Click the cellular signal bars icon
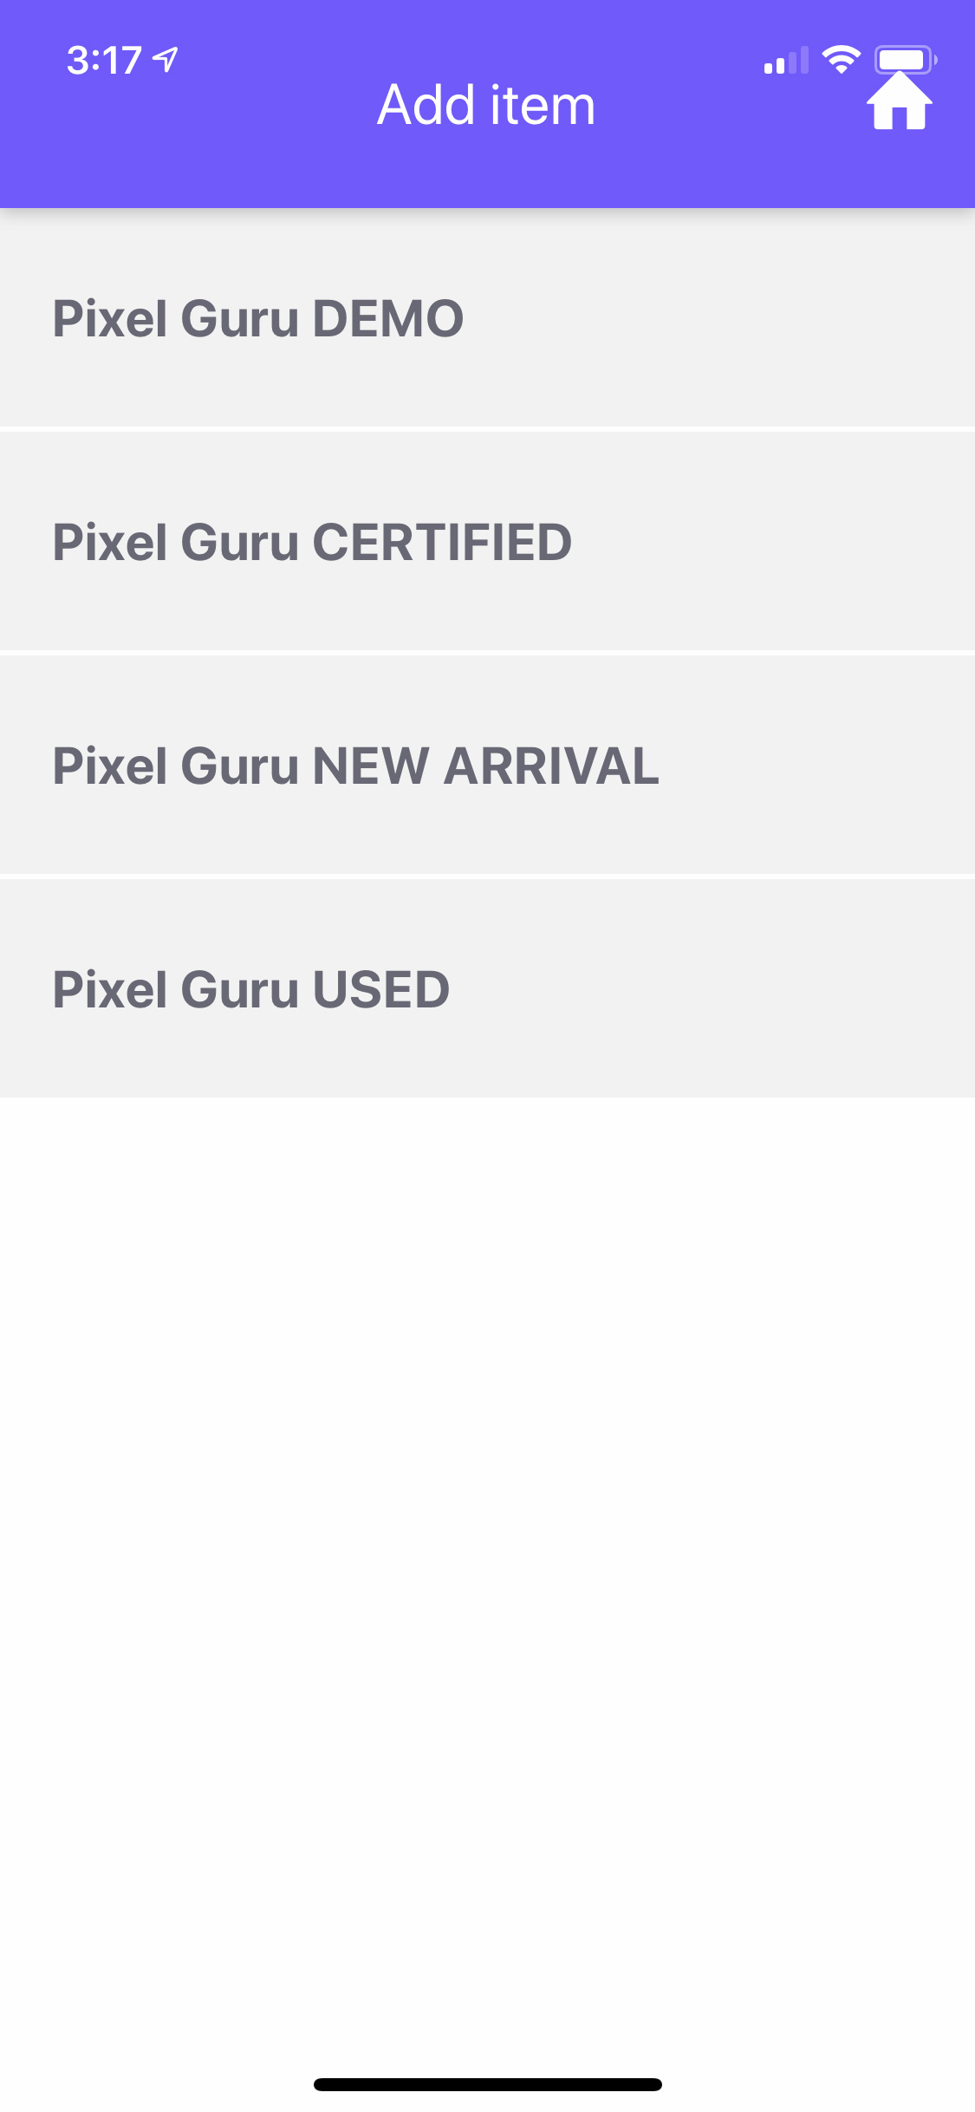The width and height of the screenshot is (975, 2112). pos(786,60)
